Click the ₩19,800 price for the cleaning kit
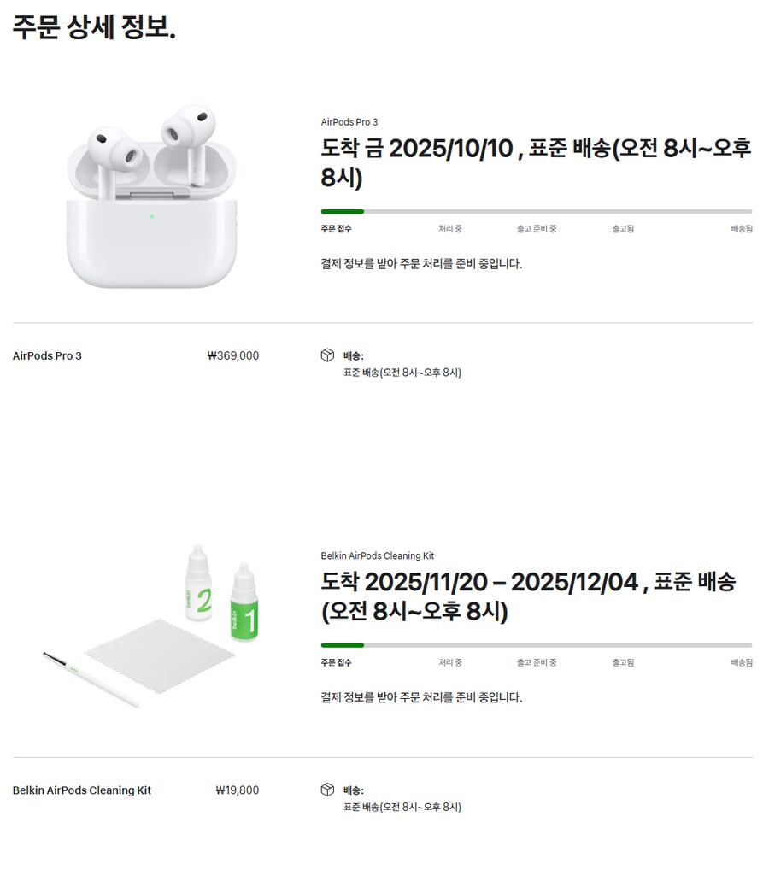Image resolution: width=769 pixels, height=881 pixels. 238,790
